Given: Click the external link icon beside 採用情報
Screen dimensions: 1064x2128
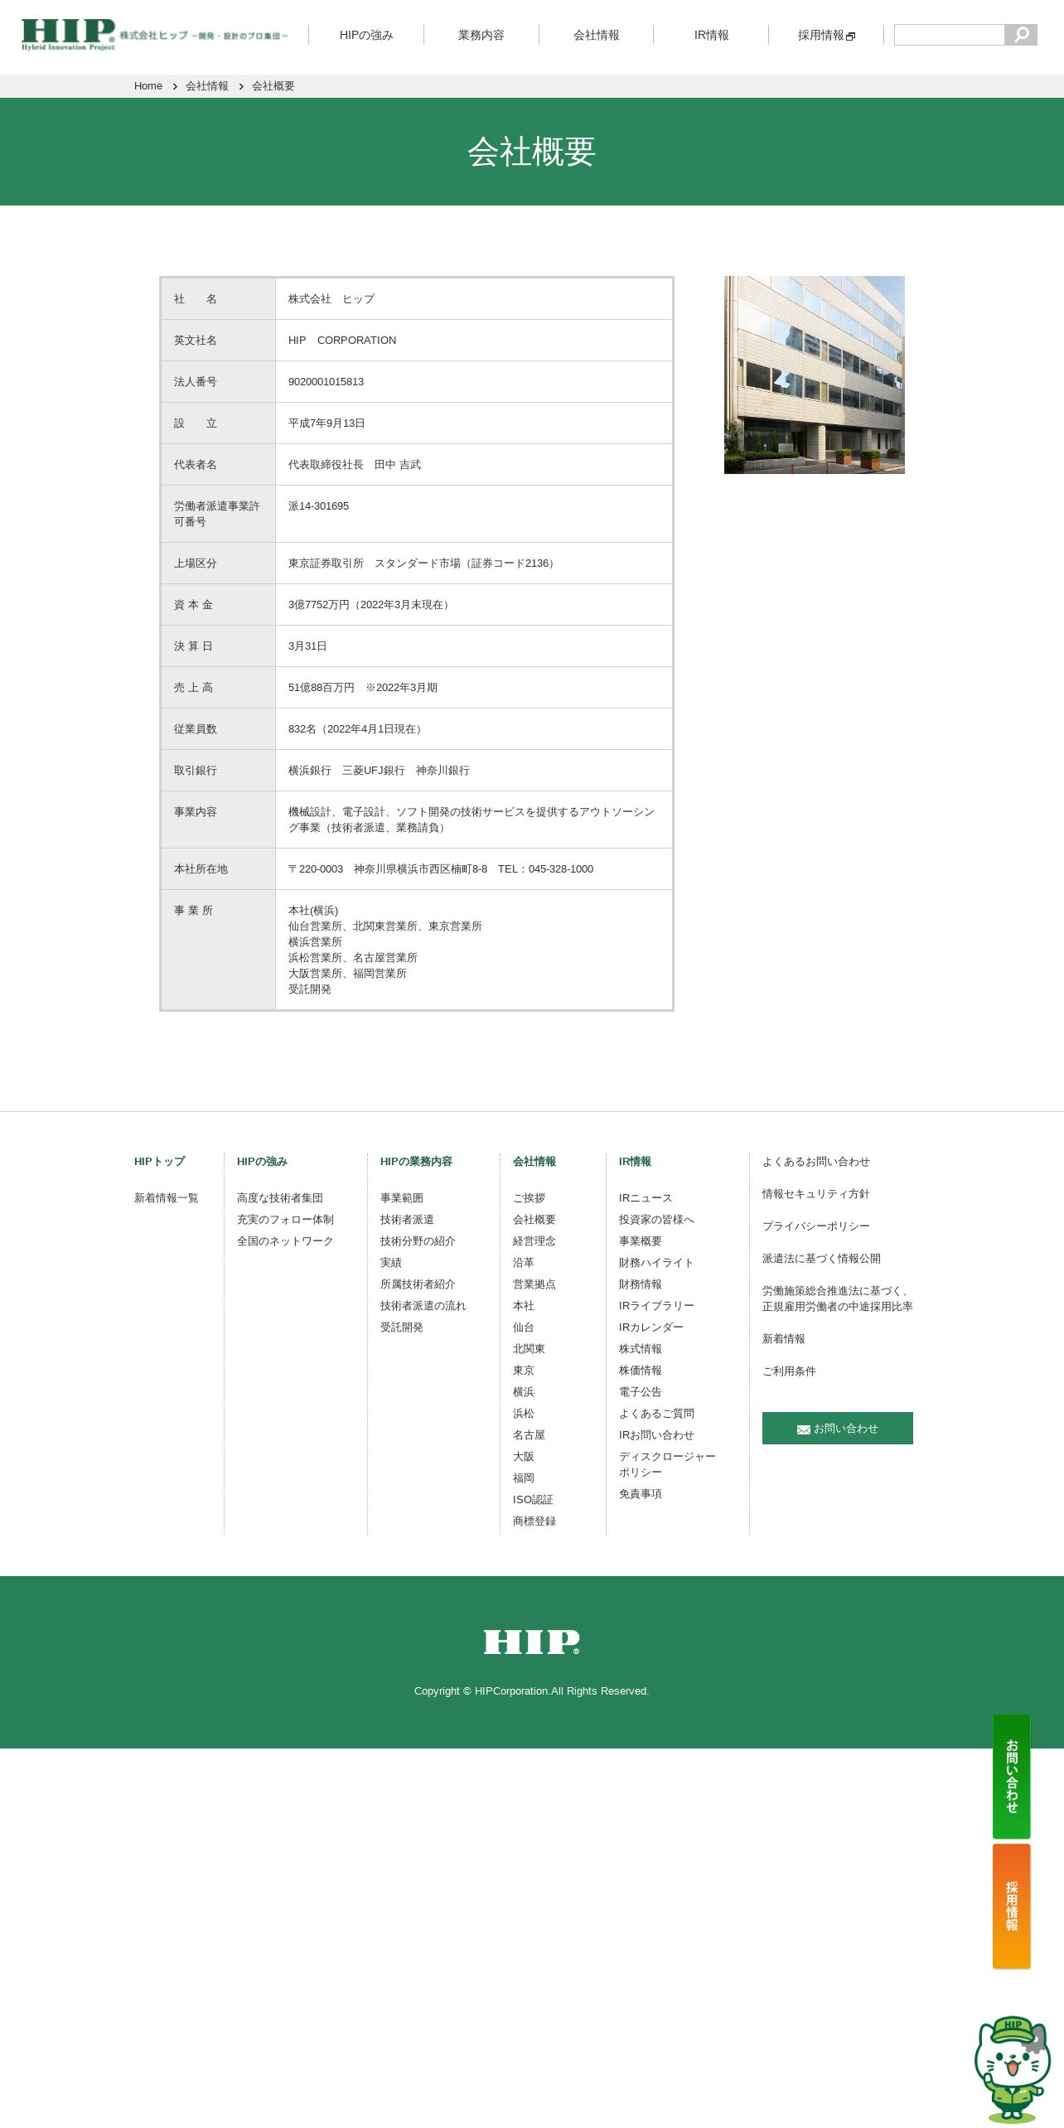Looking at the screenshot, I should click(x=851, y=36).
